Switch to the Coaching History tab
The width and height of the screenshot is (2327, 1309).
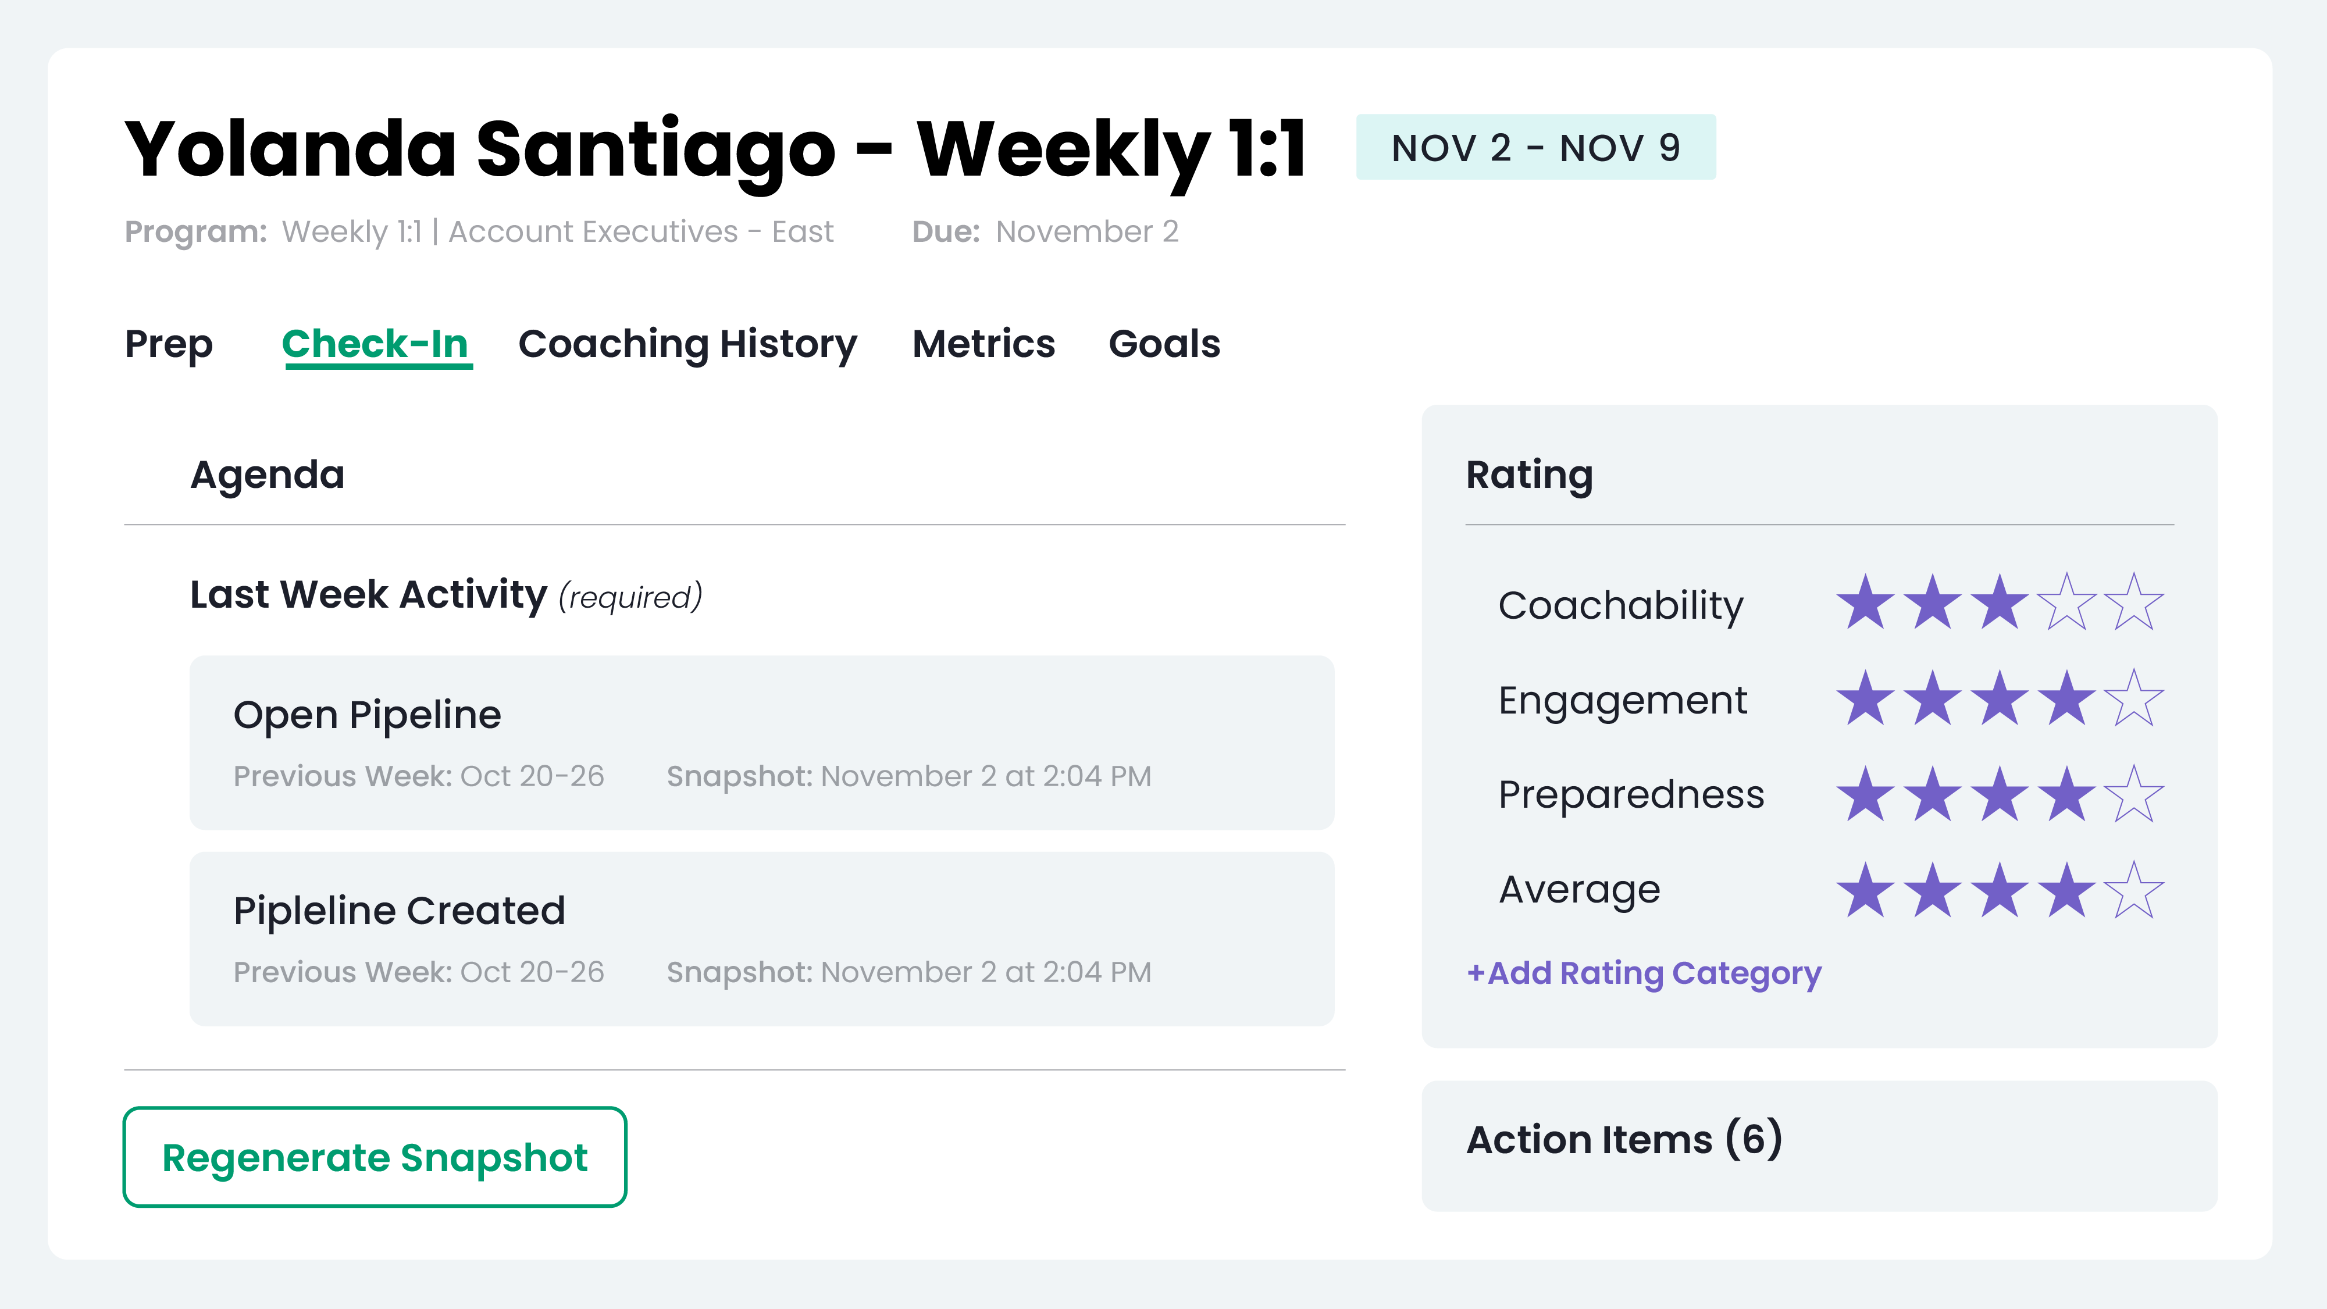687,344
